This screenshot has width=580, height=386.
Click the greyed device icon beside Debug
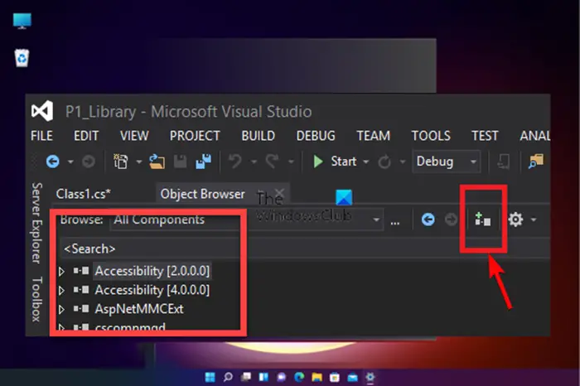pos(504,162)
